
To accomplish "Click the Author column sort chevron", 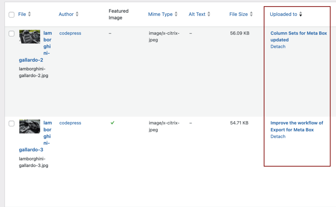I will 78,14.
